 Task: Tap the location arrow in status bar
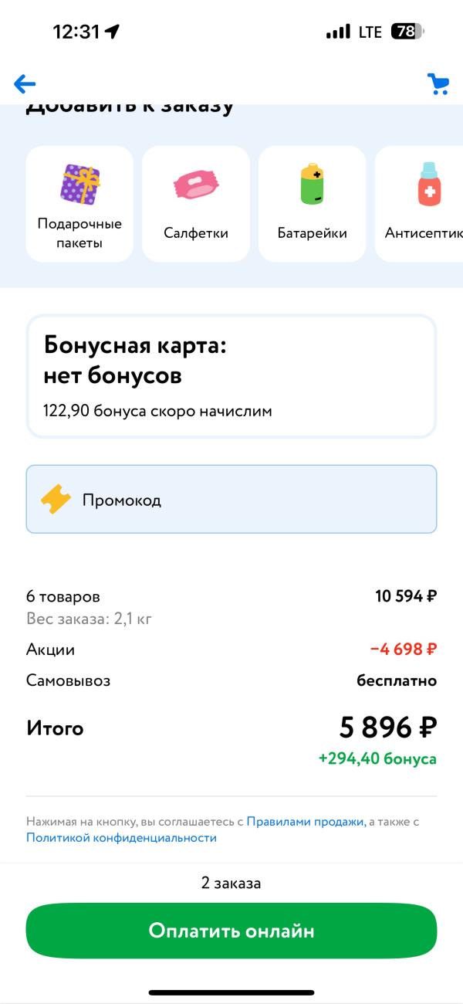113,32
